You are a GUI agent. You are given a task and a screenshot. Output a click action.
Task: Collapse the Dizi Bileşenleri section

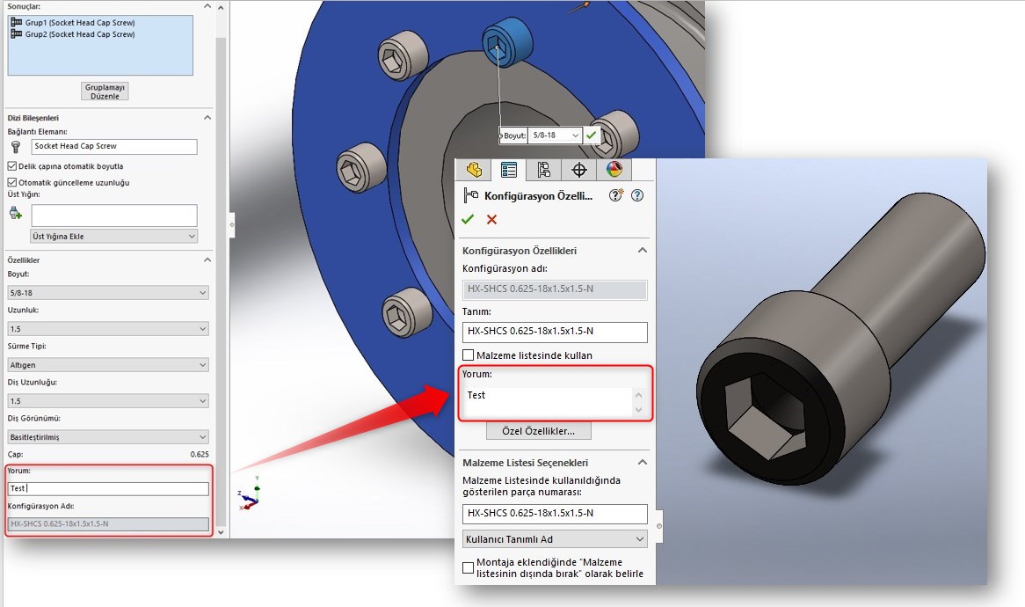click(x=207, y=118)
